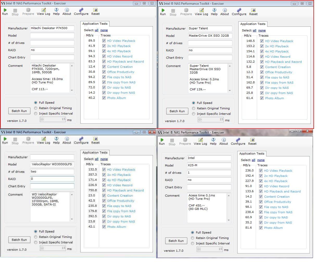Uncheck Office Productivity in Super Talent window

tap(262, 72)
